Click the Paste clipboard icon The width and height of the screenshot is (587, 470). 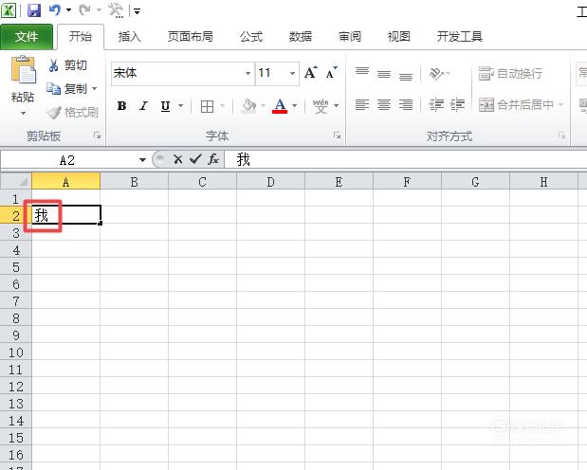click(x=24, y=69)
